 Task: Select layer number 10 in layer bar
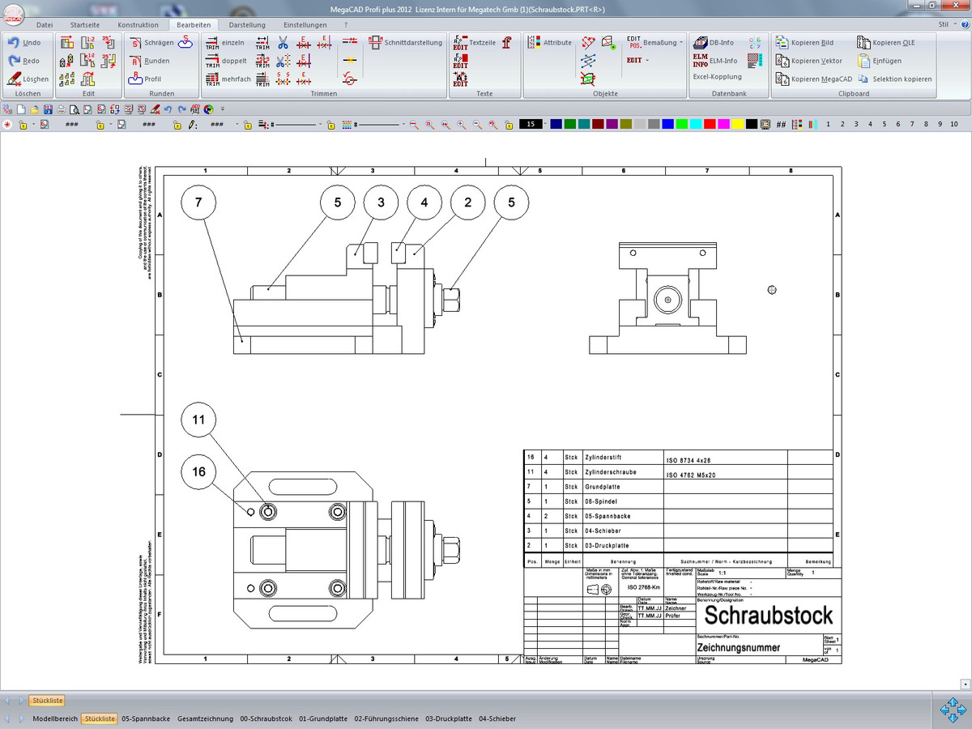click(954, 125)
